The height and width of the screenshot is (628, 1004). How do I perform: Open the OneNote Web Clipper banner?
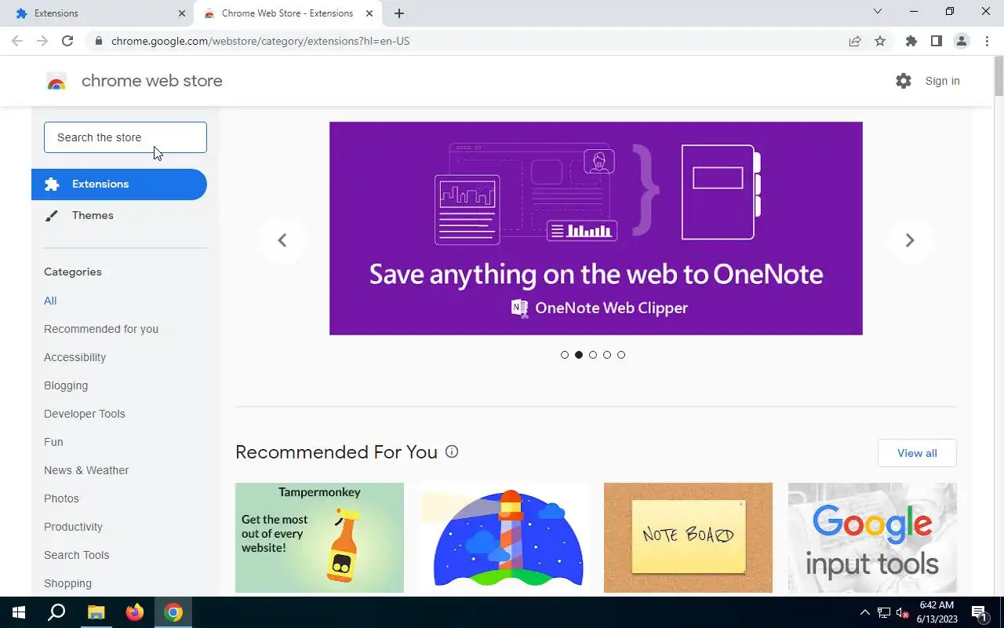(x=596, y=228)
